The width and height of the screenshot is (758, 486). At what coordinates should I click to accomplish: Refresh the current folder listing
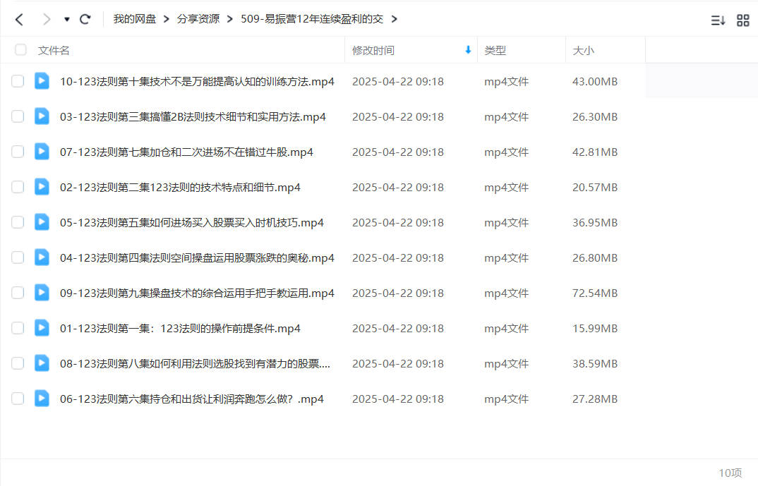(85, 19)
